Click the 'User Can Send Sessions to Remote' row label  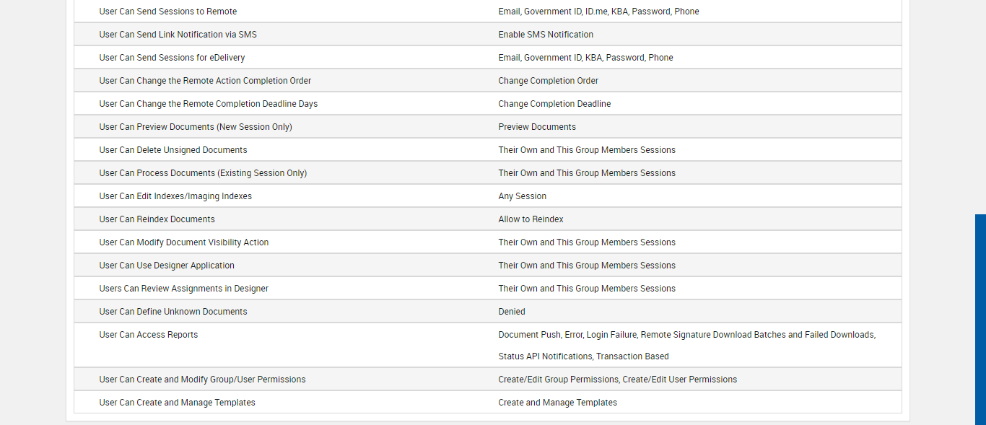tap(167, 12)
